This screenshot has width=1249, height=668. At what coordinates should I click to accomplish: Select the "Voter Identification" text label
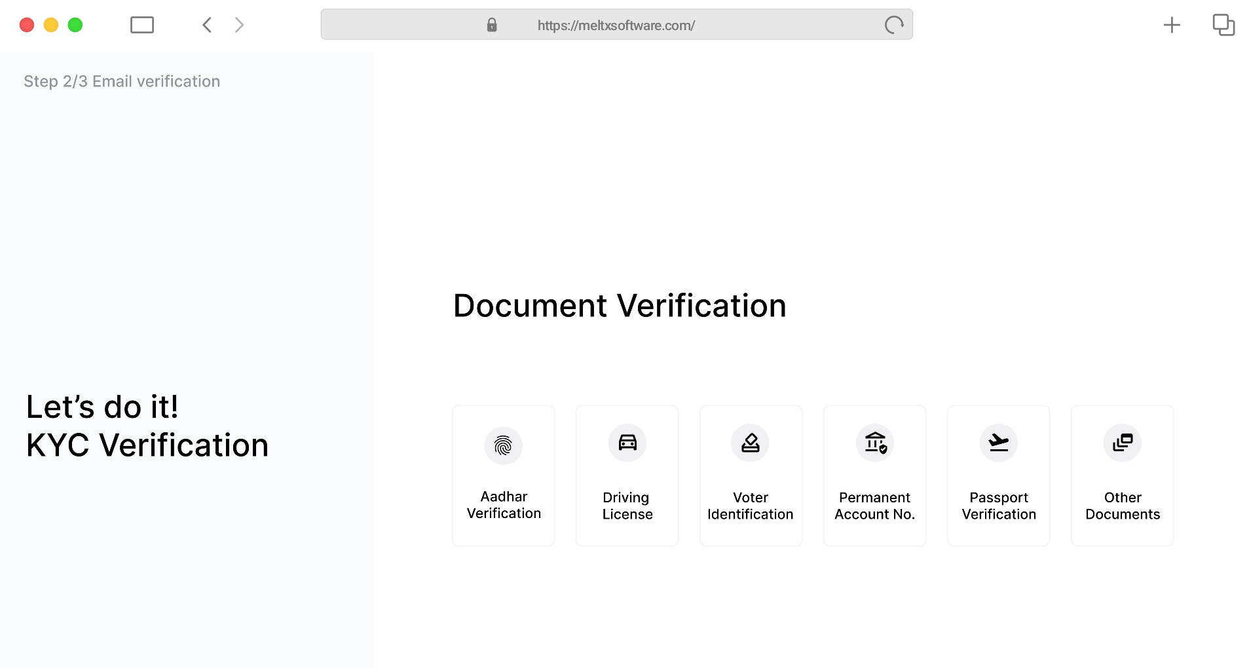750,506
